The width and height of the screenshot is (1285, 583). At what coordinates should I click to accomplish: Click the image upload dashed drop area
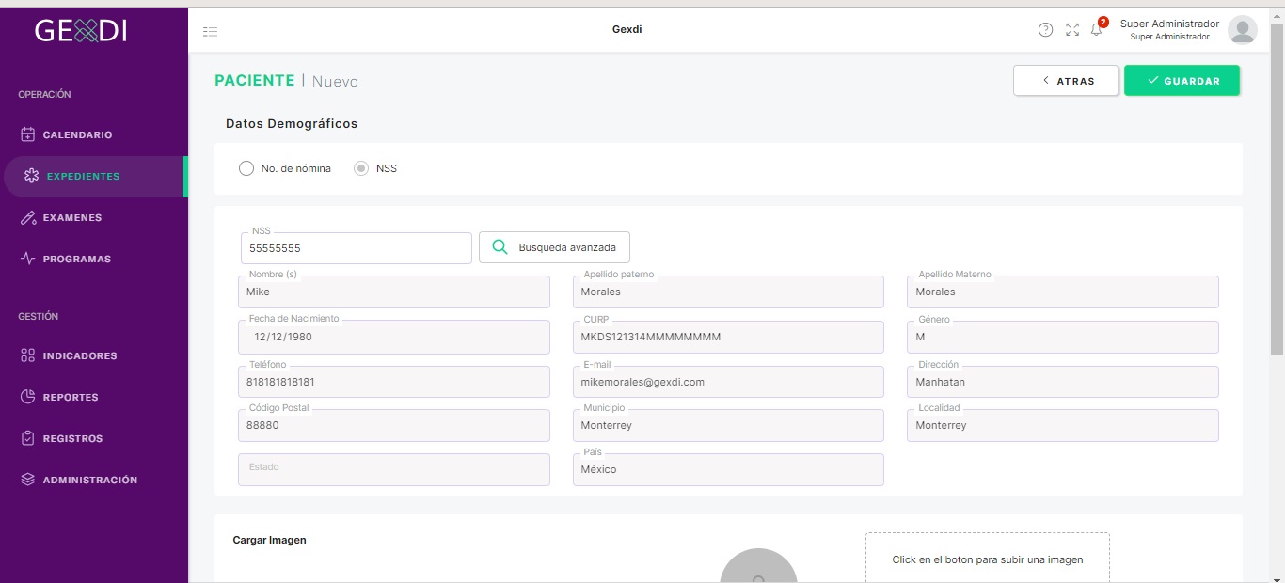click(988, 558)
